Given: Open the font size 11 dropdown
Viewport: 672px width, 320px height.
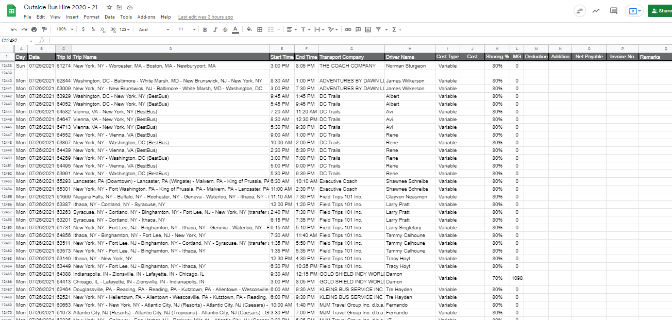Looking at the screenshot, I should pyautogui.click(x=187, y=29).
